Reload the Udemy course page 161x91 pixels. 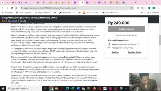pos(12,8)
